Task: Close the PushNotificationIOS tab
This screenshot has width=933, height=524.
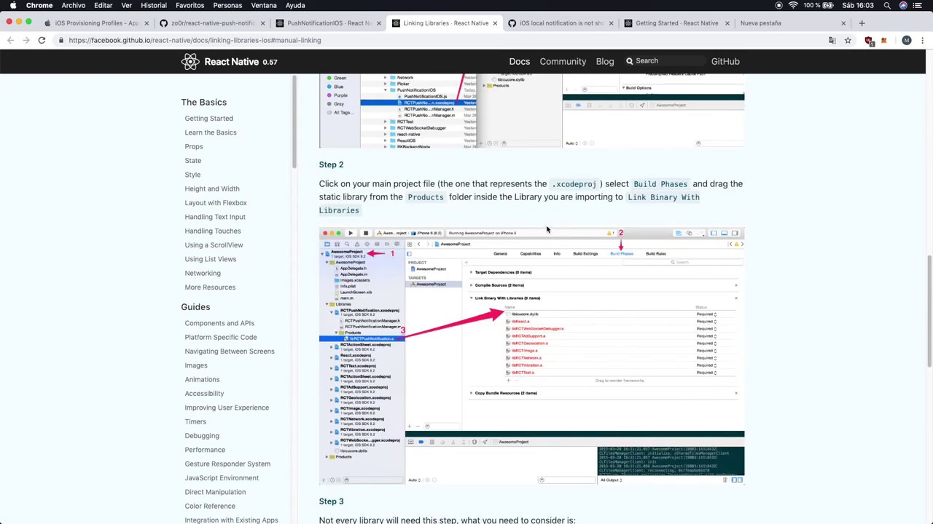Action: [x=378, y=23]
